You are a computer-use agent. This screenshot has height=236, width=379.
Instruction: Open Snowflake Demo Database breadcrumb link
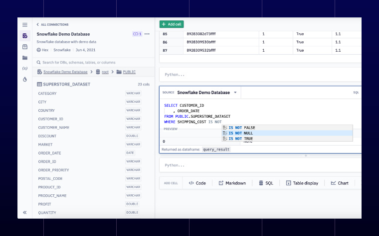65,72
